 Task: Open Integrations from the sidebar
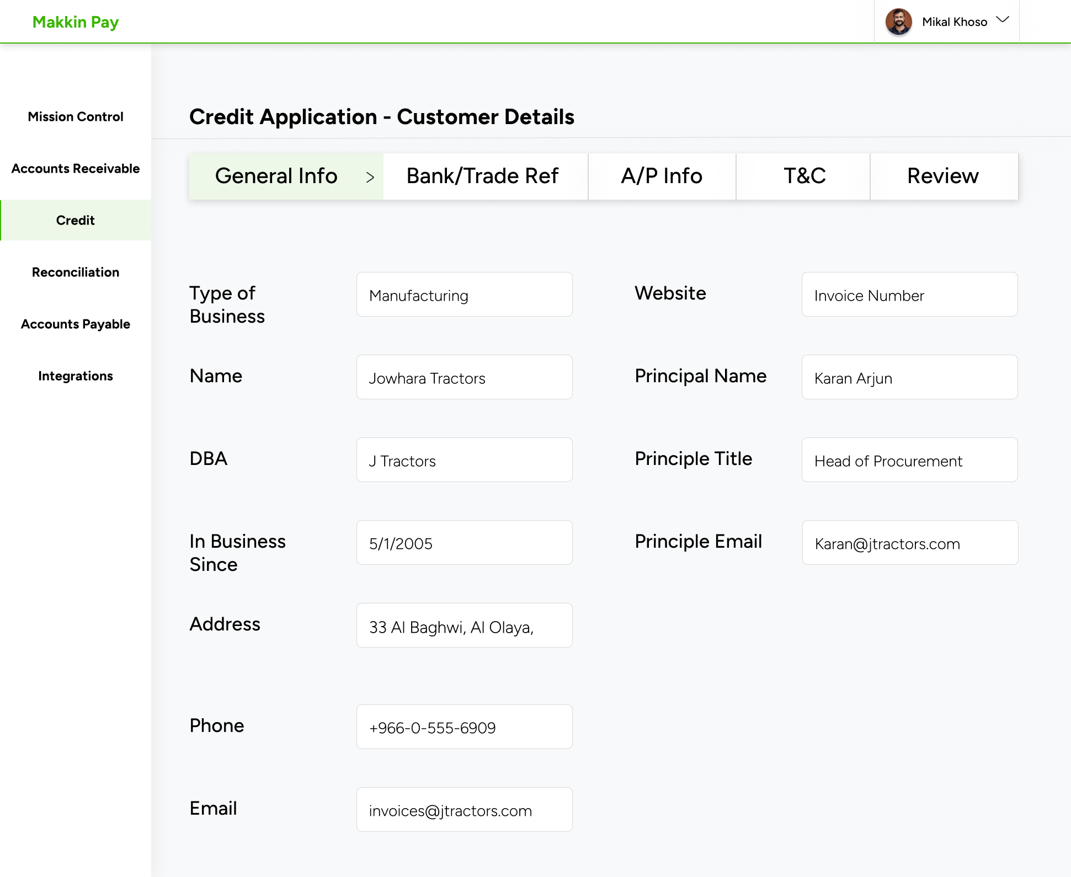coord(76,376)
